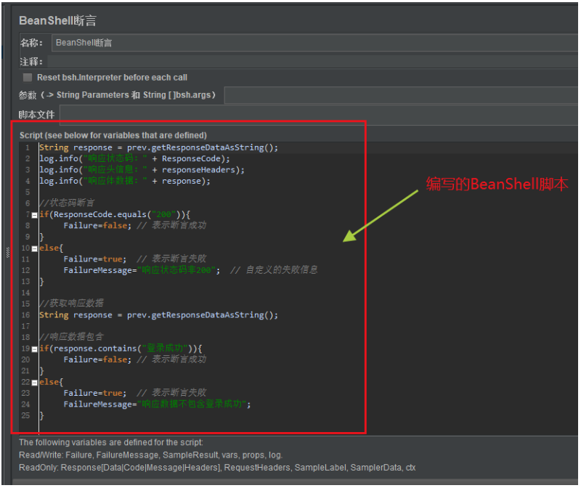581x488 pixels.
Task: Click the //状态码断言 comment line
Action: tap(67, 203)
